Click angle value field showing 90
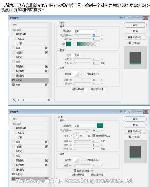The height and width of the screenshot is (187, 150). 84,136
